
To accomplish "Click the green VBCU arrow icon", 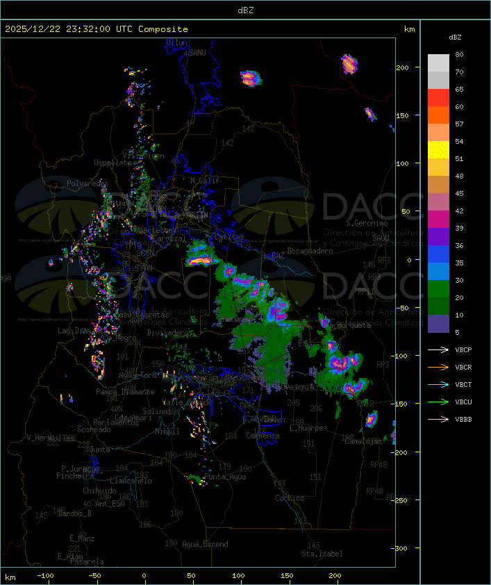I will 438,402.
